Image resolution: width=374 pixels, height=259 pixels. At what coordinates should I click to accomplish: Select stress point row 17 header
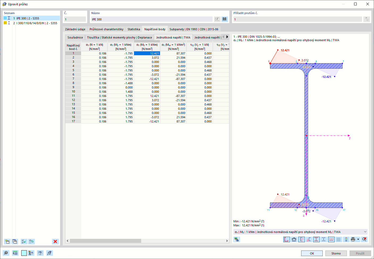click(x=73, y=121)
